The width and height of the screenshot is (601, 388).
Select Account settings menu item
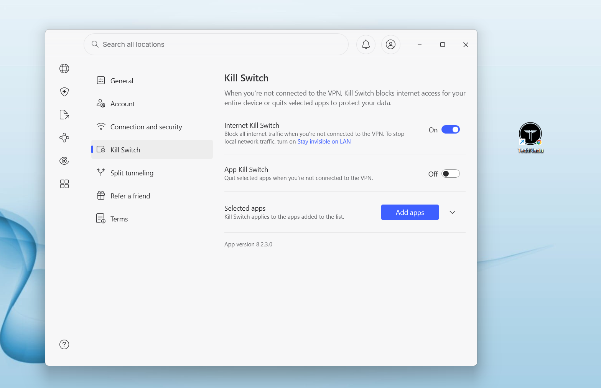point(152,104)
